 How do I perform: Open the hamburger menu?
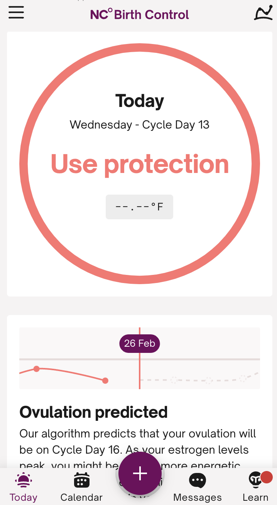tap(16, 13)
